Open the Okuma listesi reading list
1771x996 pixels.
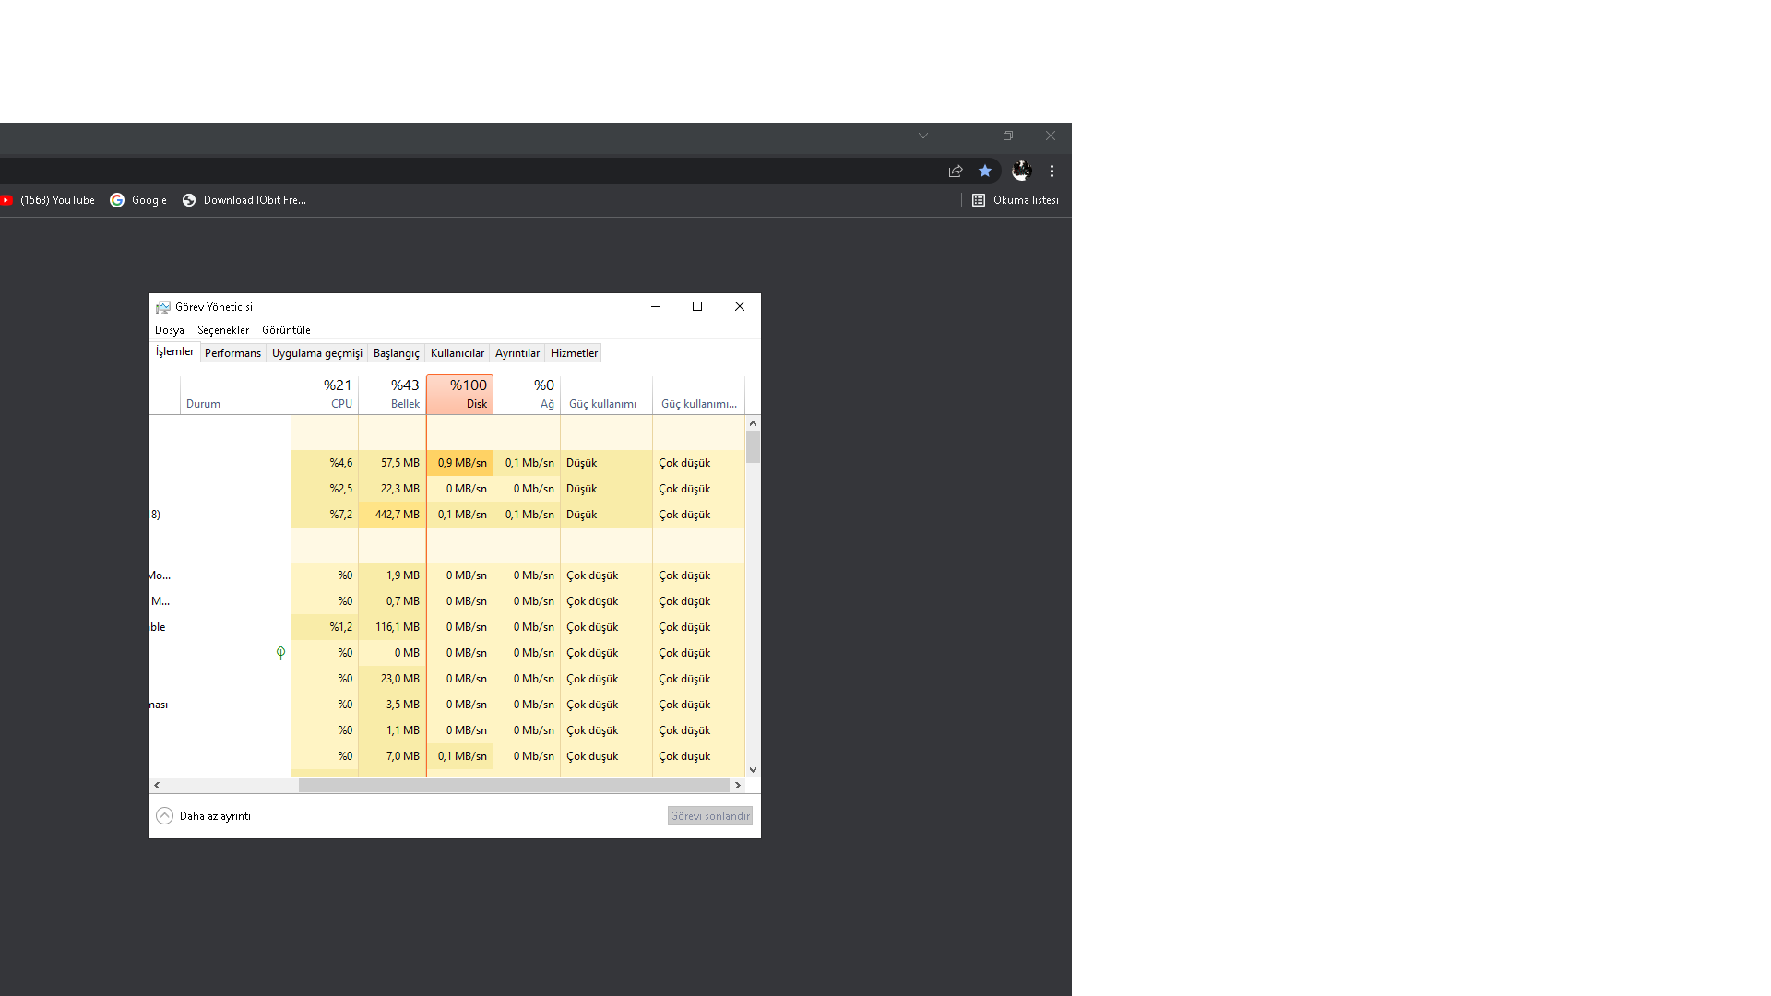pyautogui.click(x=1016, y=200)
